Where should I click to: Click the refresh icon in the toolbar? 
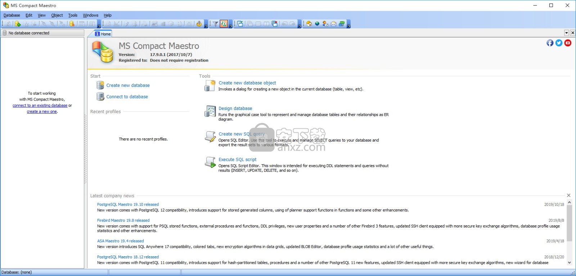(x=8, y=24)
